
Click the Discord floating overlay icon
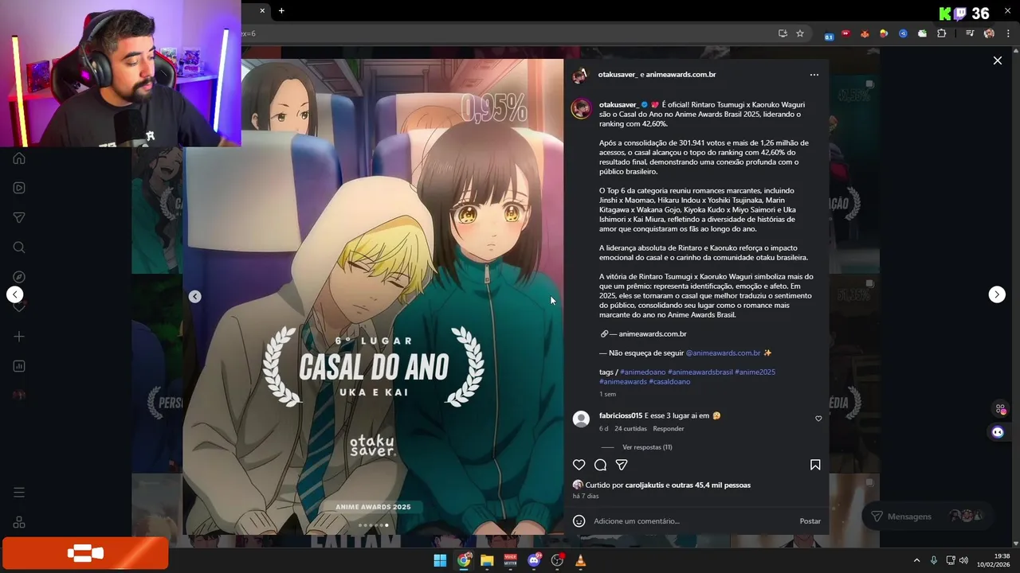[998, 432]
